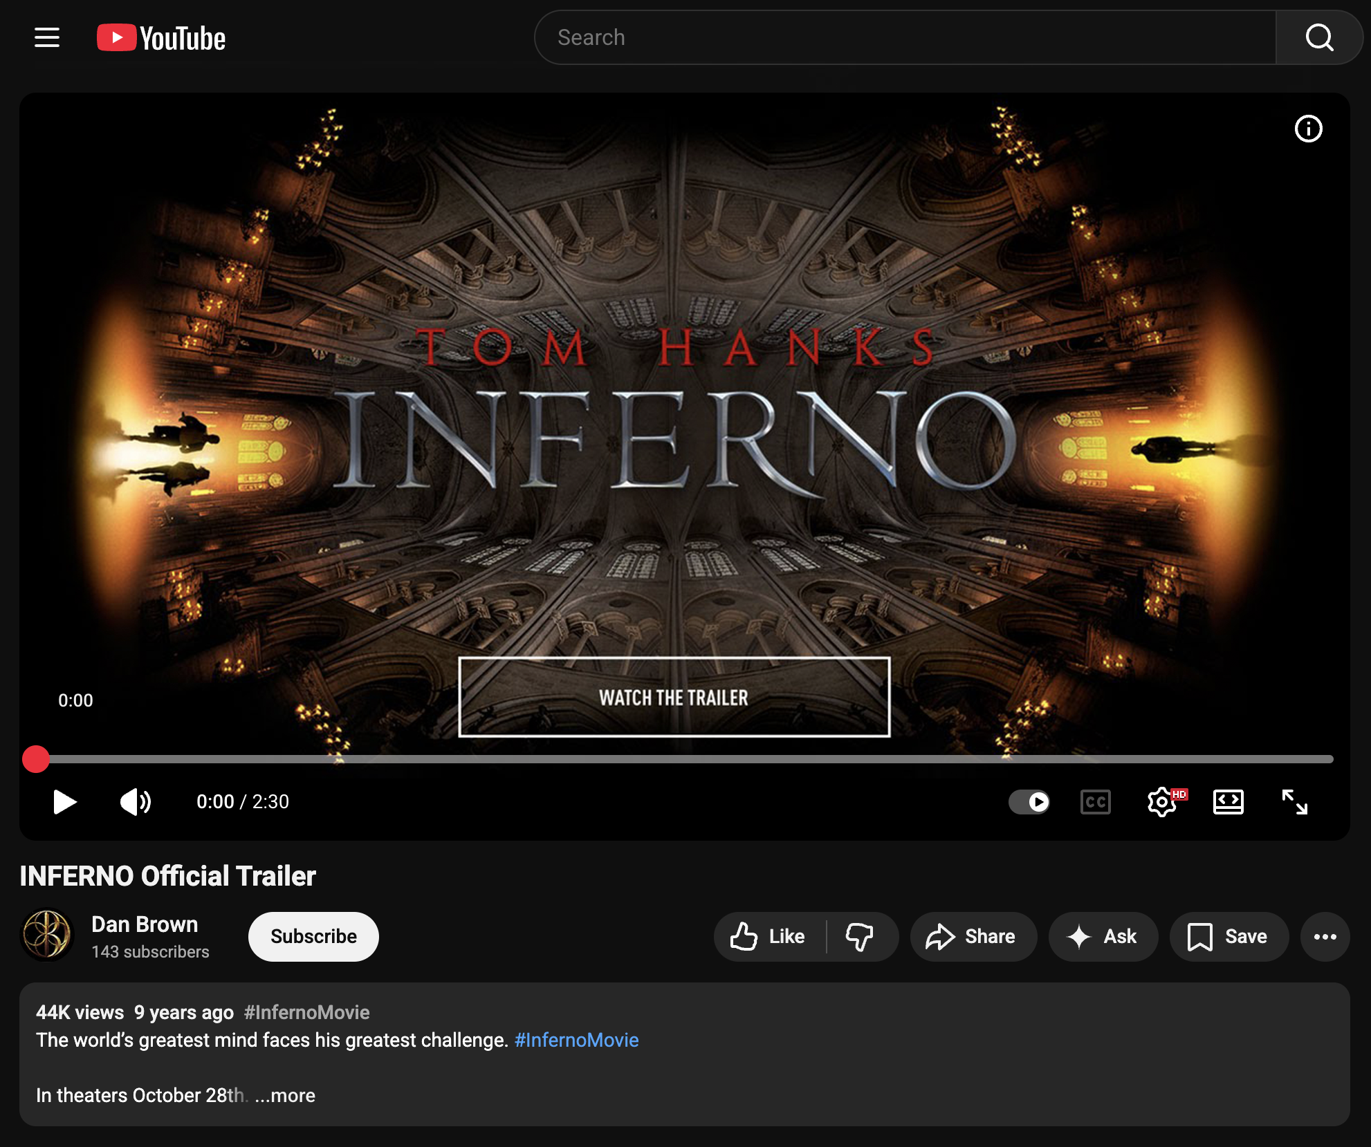
Task: Open the miniplayer icon
Action: [1229, 802]
